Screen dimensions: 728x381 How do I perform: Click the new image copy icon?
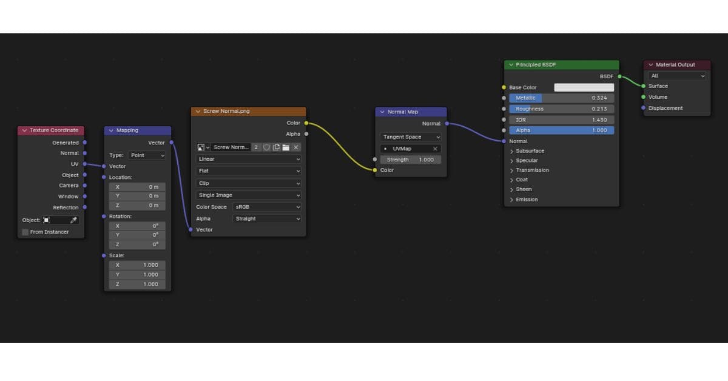(x=277, y=147)
